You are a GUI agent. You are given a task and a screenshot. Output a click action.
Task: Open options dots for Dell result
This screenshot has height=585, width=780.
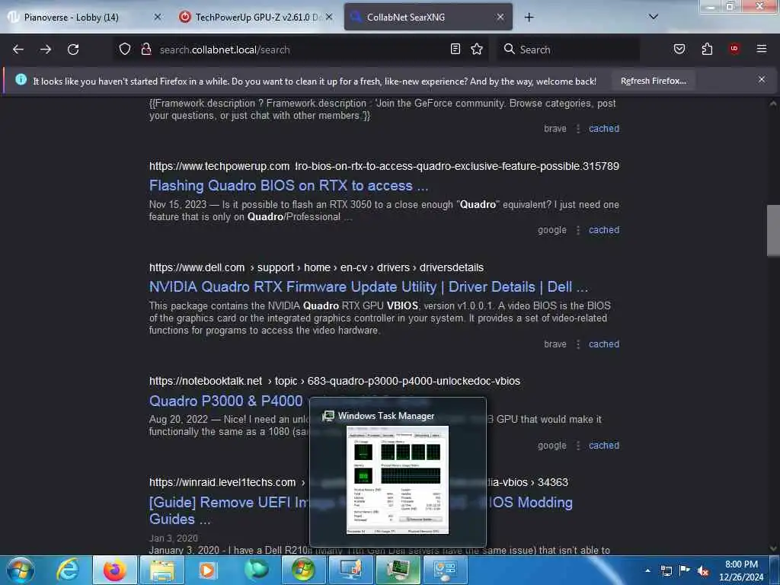pos(578,344)
